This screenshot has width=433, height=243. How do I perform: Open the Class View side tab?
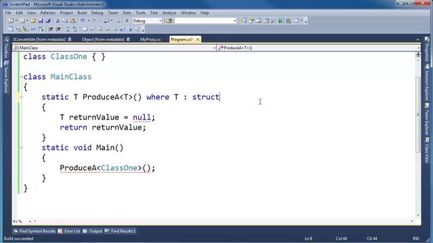tap(427, 150)
